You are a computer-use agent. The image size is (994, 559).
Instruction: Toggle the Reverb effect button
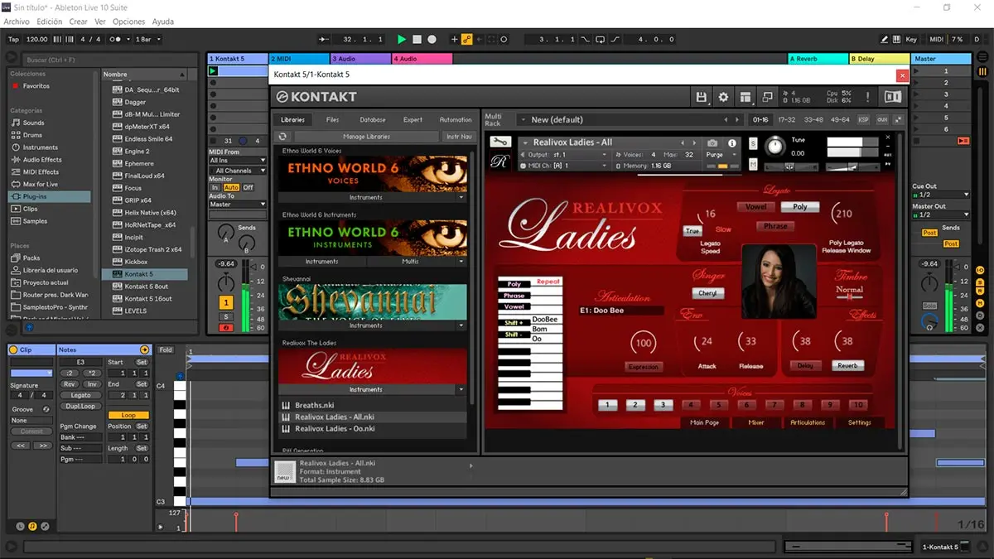click(847, 365)
